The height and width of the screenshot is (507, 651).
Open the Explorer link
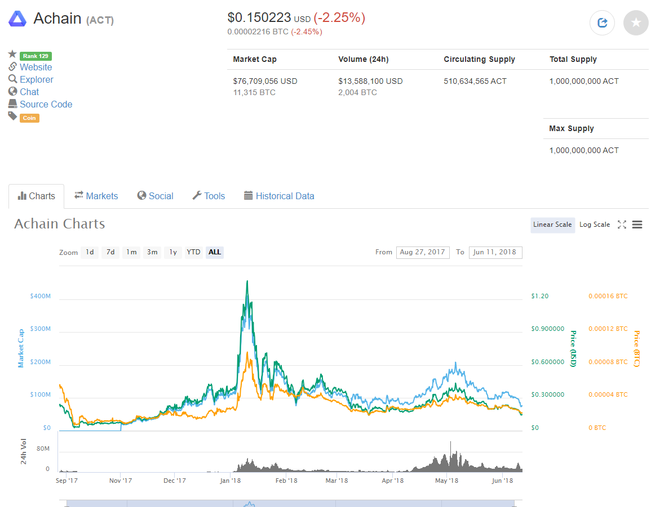(x=37, y=79)
